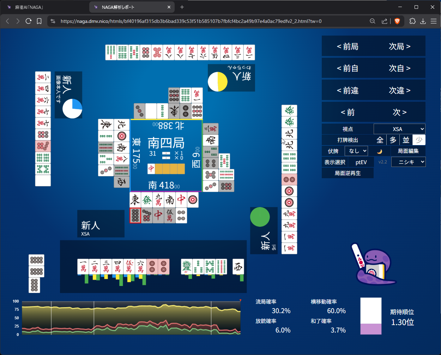Select the 全 discard detection level

[380, 140]
